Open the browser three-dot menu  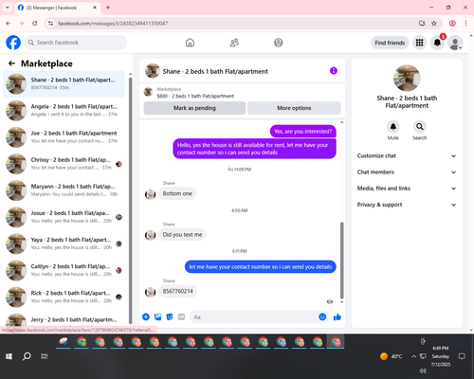(465, 24)
